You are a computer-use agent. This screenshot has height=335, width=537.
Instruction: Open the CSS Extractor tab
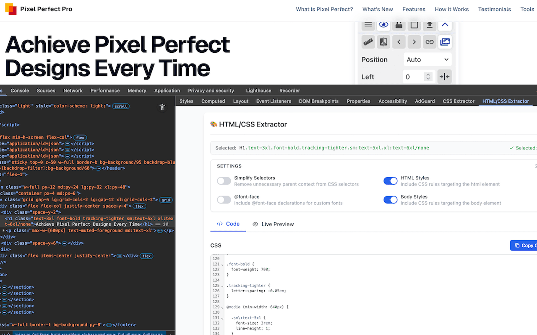click(x=459, y=101)
